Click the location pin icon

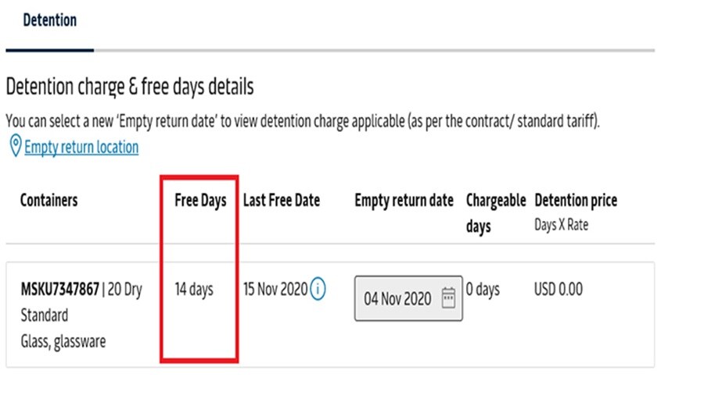tap(15, 146)
